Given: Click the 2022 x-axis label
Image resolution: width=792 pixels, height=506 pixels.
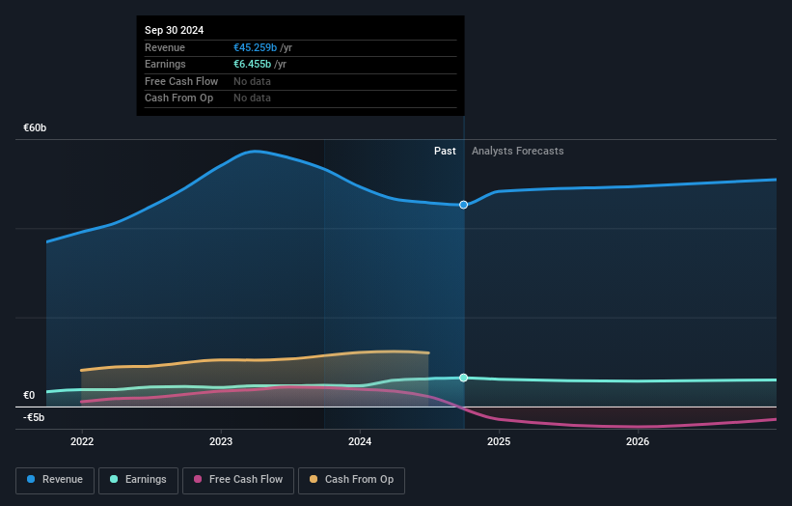Looking at the screenshot, I should pyautogui.click(x=82, y=441).
